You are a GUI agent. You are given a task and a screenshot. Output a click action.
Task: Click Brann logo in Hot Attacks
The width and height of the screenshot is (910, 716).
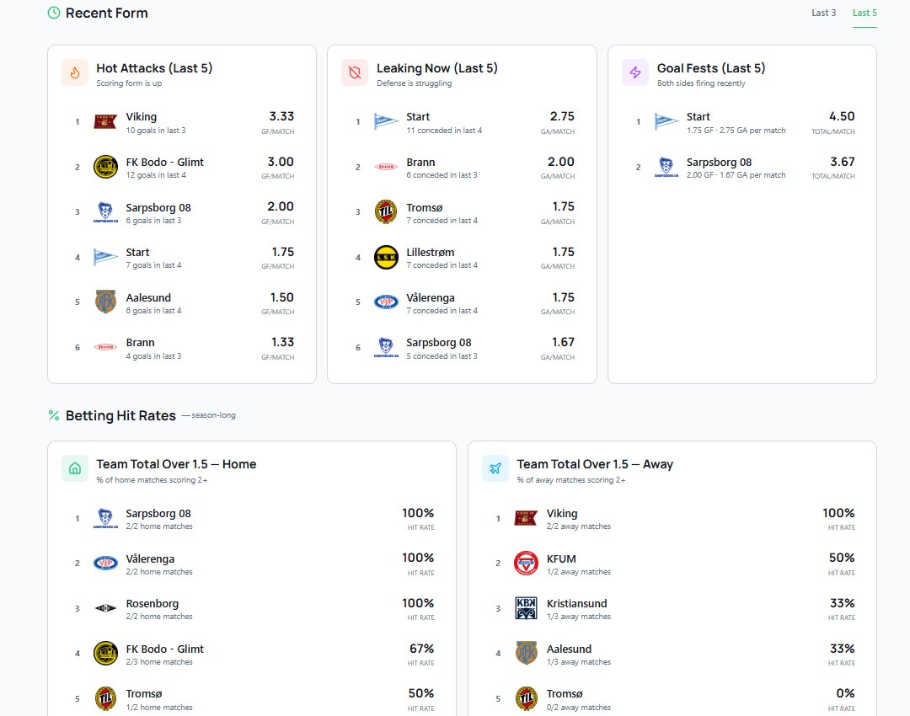coord(105,347)
